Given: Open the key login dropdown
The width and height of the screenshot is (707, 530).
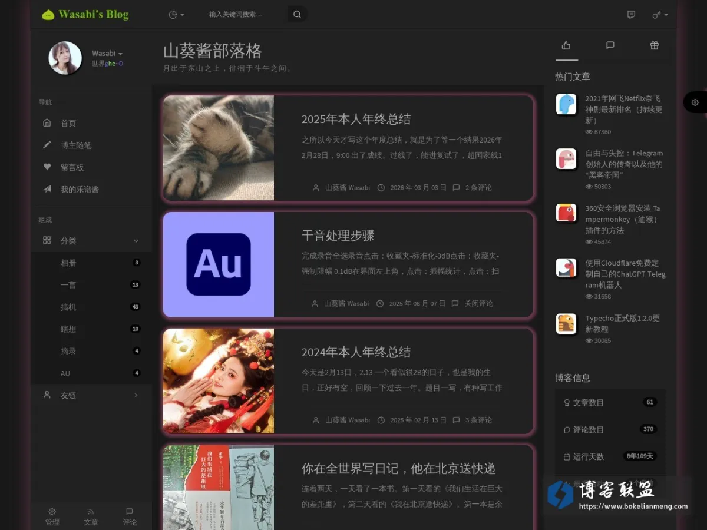Looking at the screenshot, I should pos(660,15).
